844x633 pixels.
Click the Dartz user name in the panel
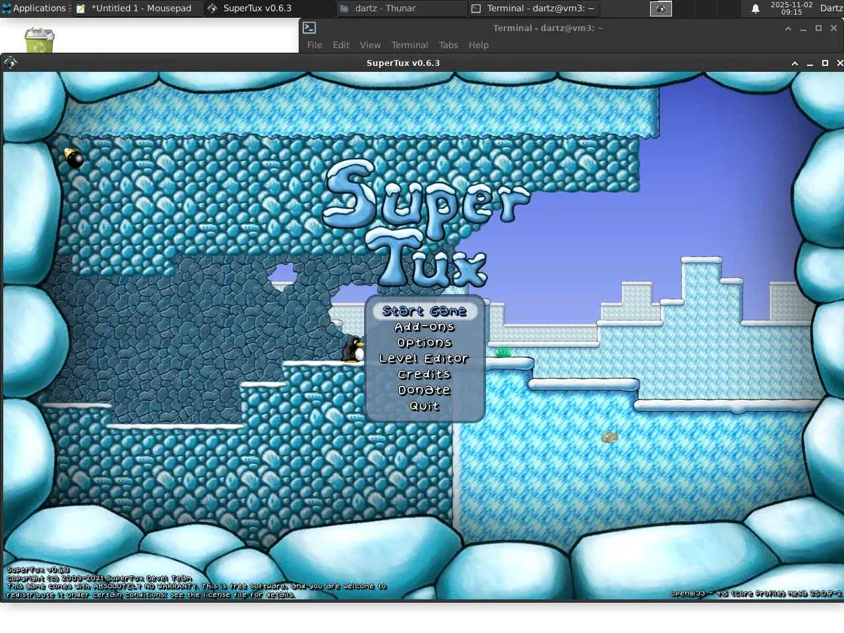(x=831, y=9)
